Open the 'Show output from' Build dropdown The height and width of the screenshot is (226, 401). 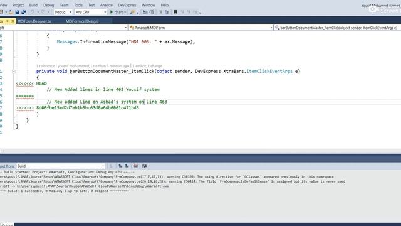click(x=61, y=166)
